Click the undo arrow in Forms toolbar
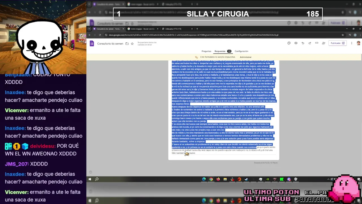This screenshot has height=204, width=362. 303,43
